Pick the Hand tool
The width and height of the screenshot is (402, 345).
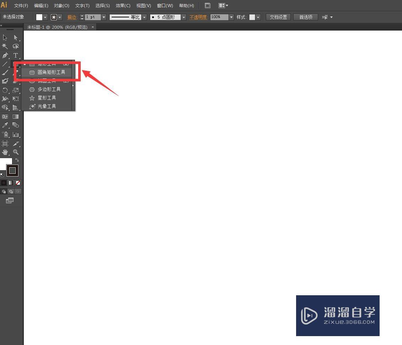(x=5, y=152)
